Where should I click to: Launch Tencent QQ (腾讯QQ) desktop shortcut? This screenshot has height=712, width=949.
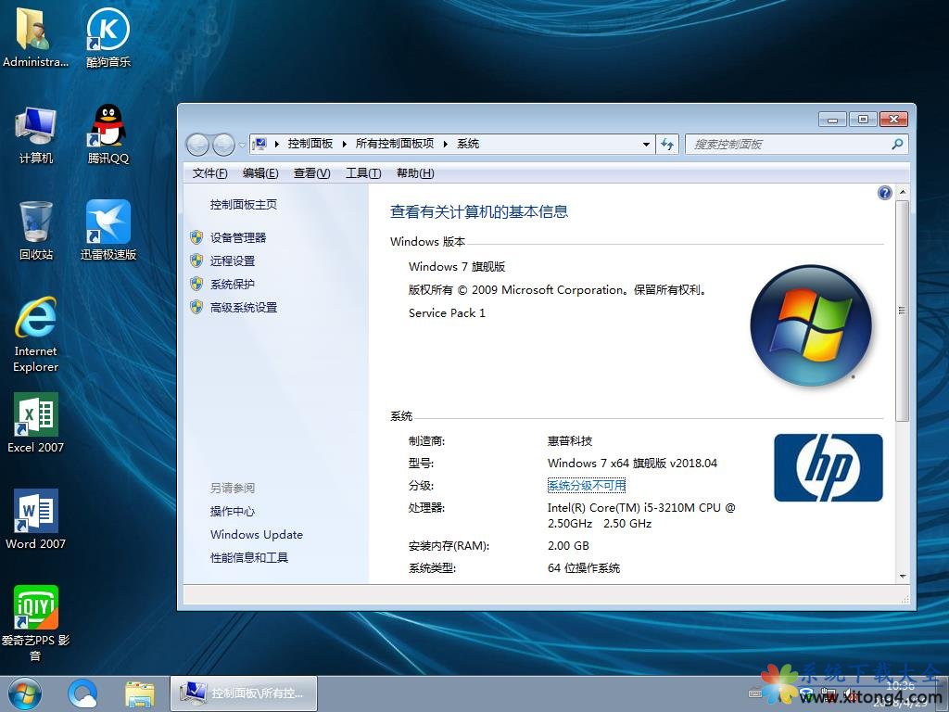(108, 134)
